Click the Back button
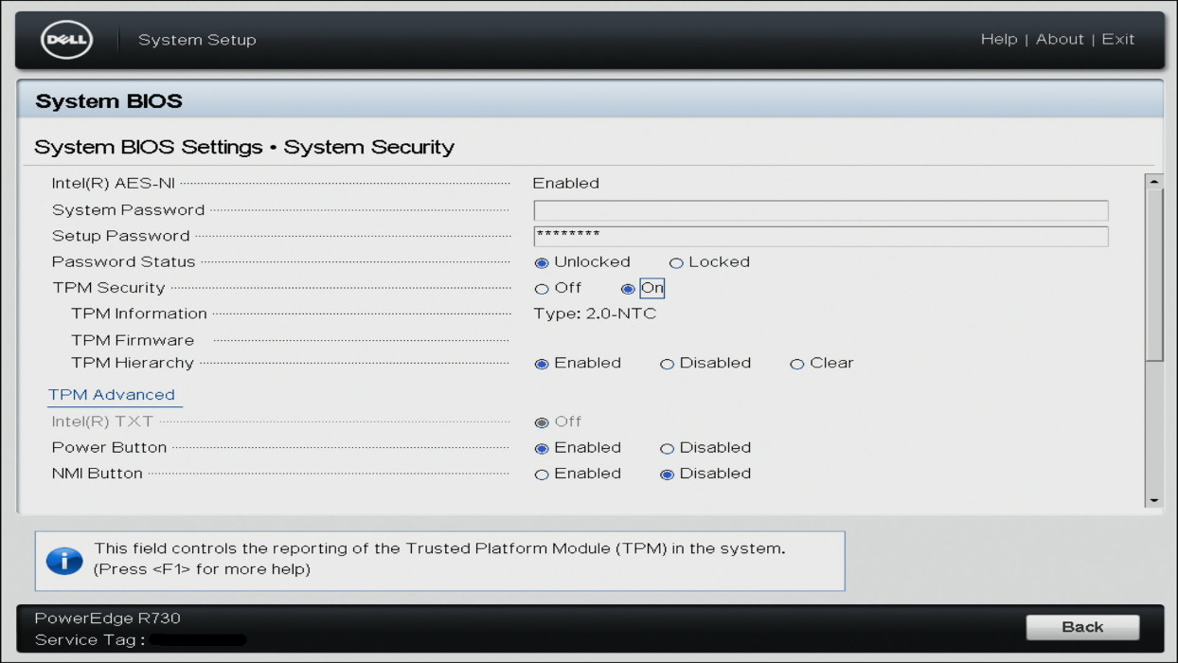Screen dimensions: 1178x663 point(1082,627)
